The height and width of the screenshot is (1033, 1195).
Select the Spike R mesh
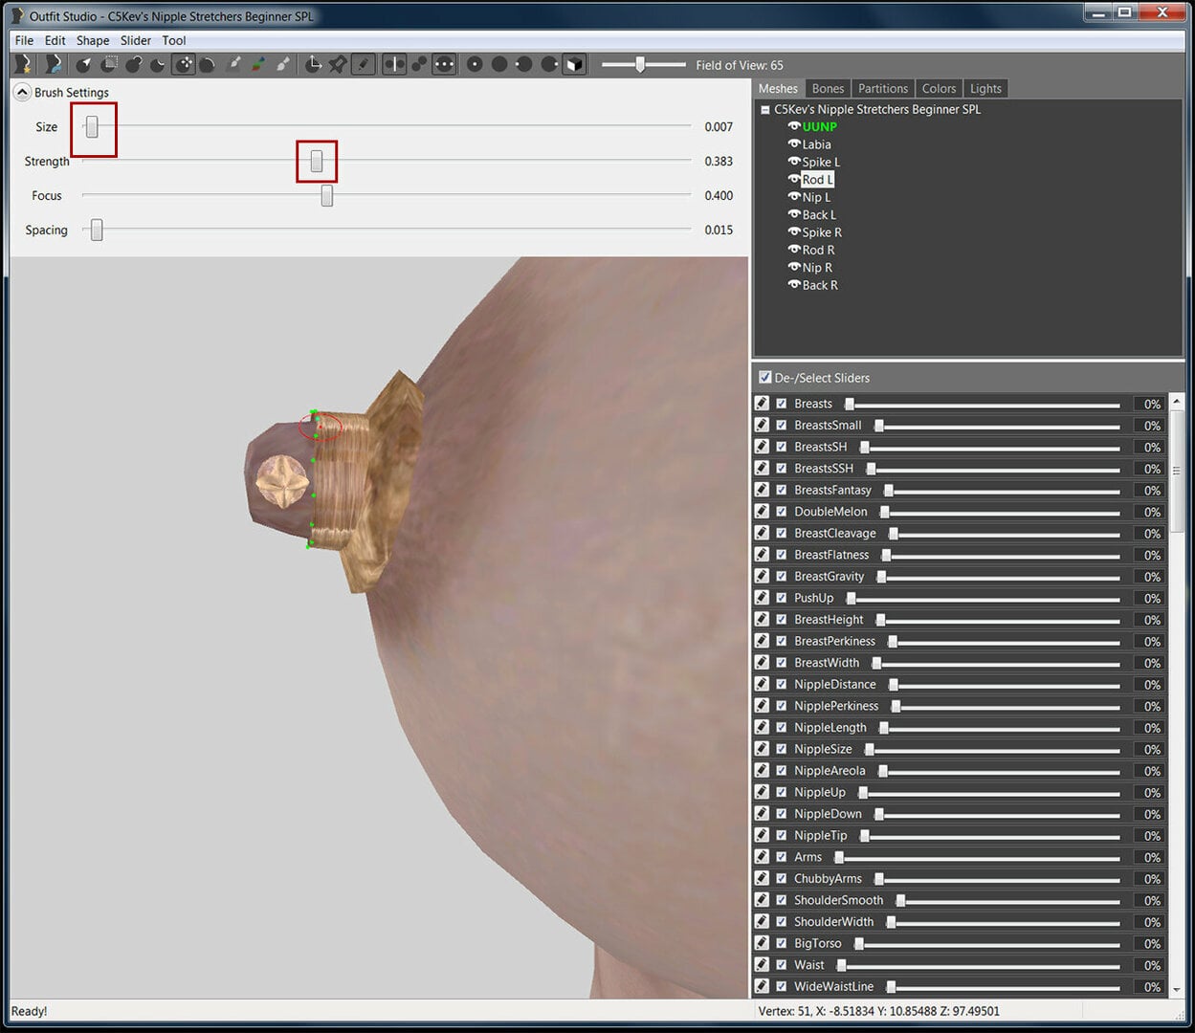pos(822,232)
